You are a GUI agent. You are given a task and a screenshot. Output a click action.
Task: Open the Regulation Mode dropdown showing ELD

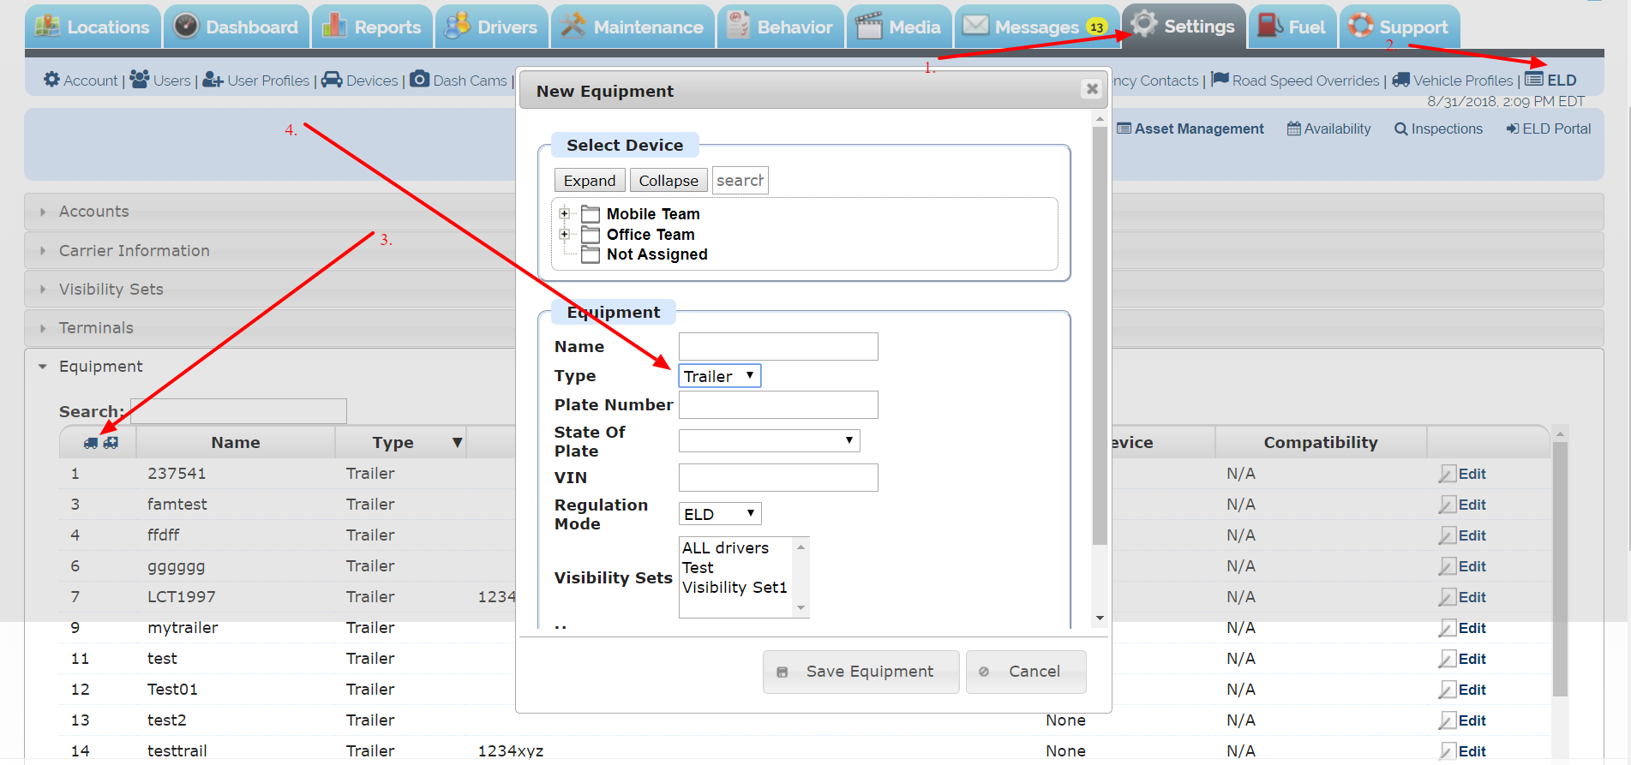pos(719,514)
